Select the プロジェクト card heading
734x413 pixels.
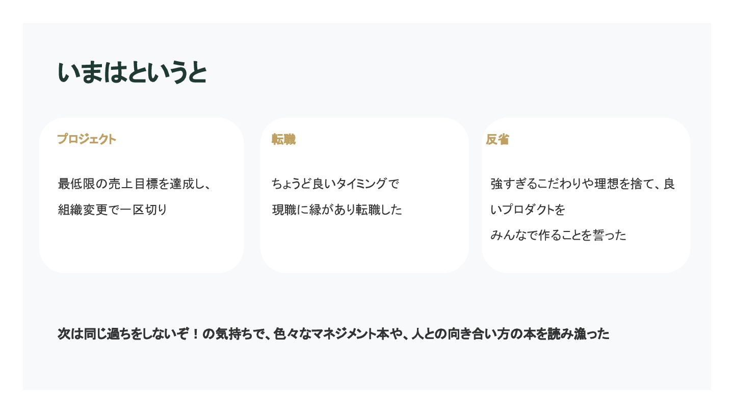pyautogui.click(x=87, y=139)
